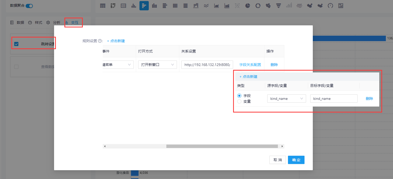Open the 打开方式 dropdown
This screenshot has height=179, width=393.
click(157, 64)
